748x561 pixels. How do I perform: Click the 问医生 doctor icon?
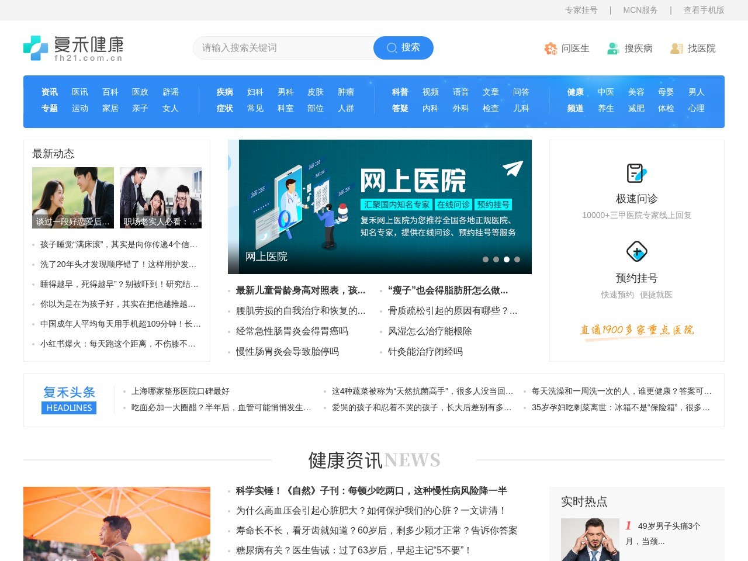tap(550, 49)
